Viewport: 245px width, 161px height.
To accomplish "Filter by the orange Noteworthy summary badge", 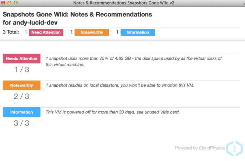I will click(92, 32).
